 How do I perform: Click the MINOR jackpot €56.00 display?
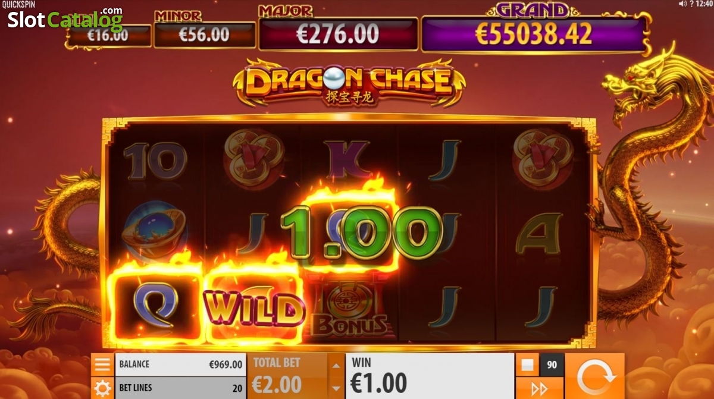click(x=204, y=34)
